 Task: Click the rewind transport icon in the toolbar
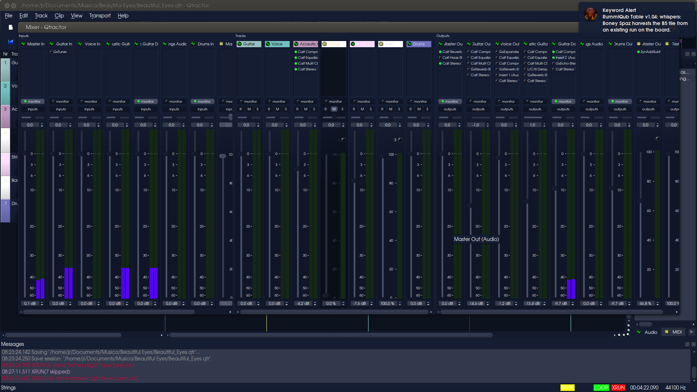point(11,42)
